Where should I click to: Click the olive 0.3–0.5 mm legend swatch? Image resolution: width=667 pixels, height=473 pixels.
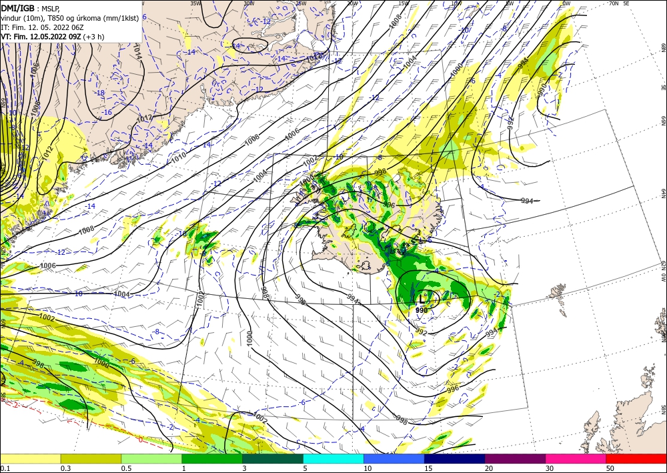pos(91,458)
